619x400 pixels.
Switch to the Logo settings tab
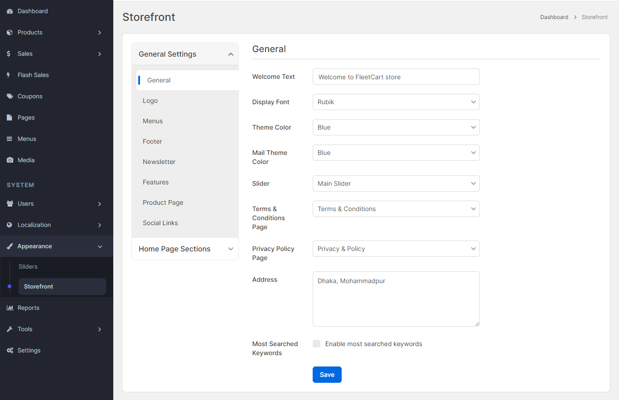pyautogui.click(x=150, y=101)
